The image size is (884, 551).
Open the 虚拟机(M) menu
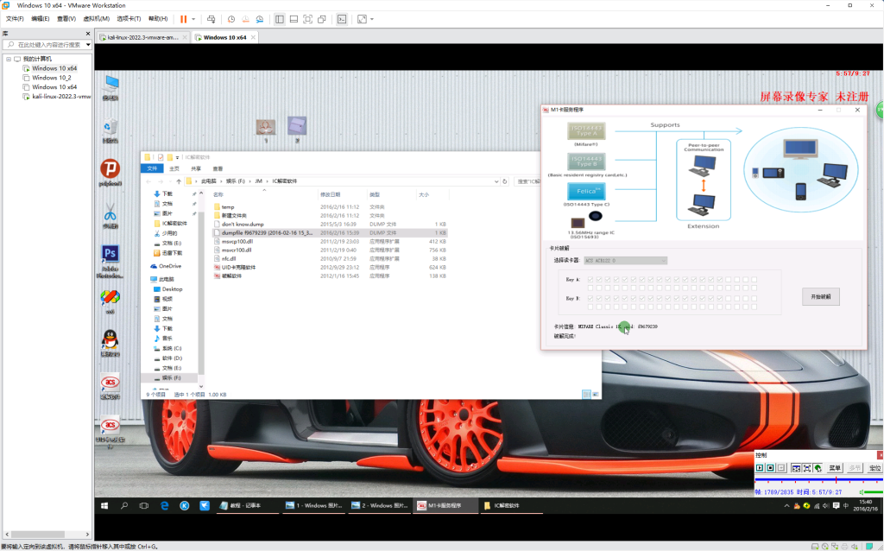98,18
